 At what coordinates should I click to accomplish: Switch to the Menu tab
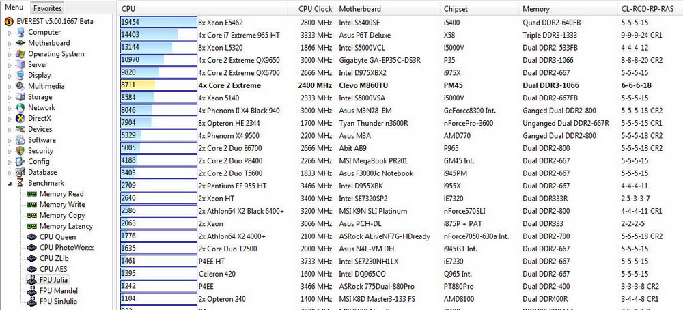(14, 7)
